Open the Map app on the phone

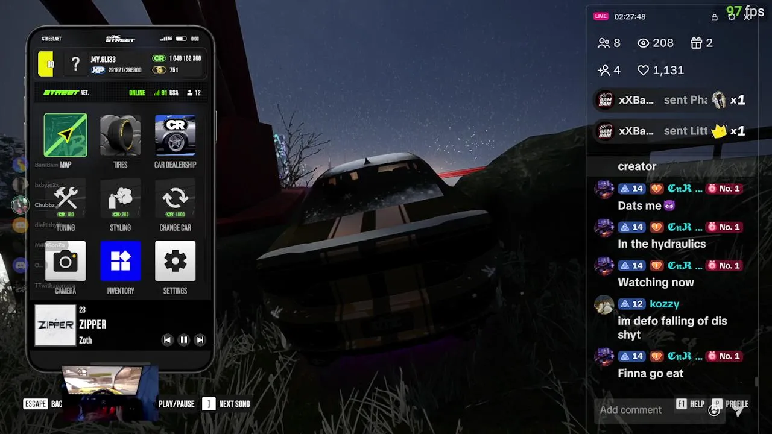65,135
